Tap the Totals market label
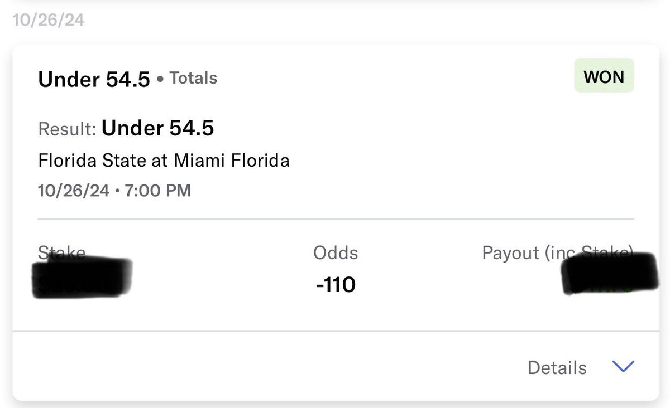 pyautogui.click(x=193, y=79)
